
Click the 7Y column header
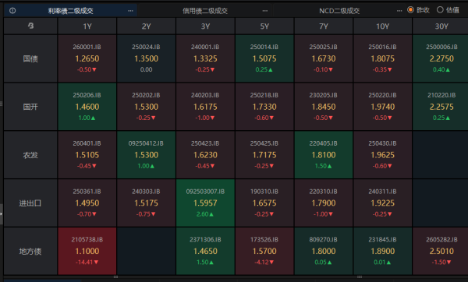324,26
